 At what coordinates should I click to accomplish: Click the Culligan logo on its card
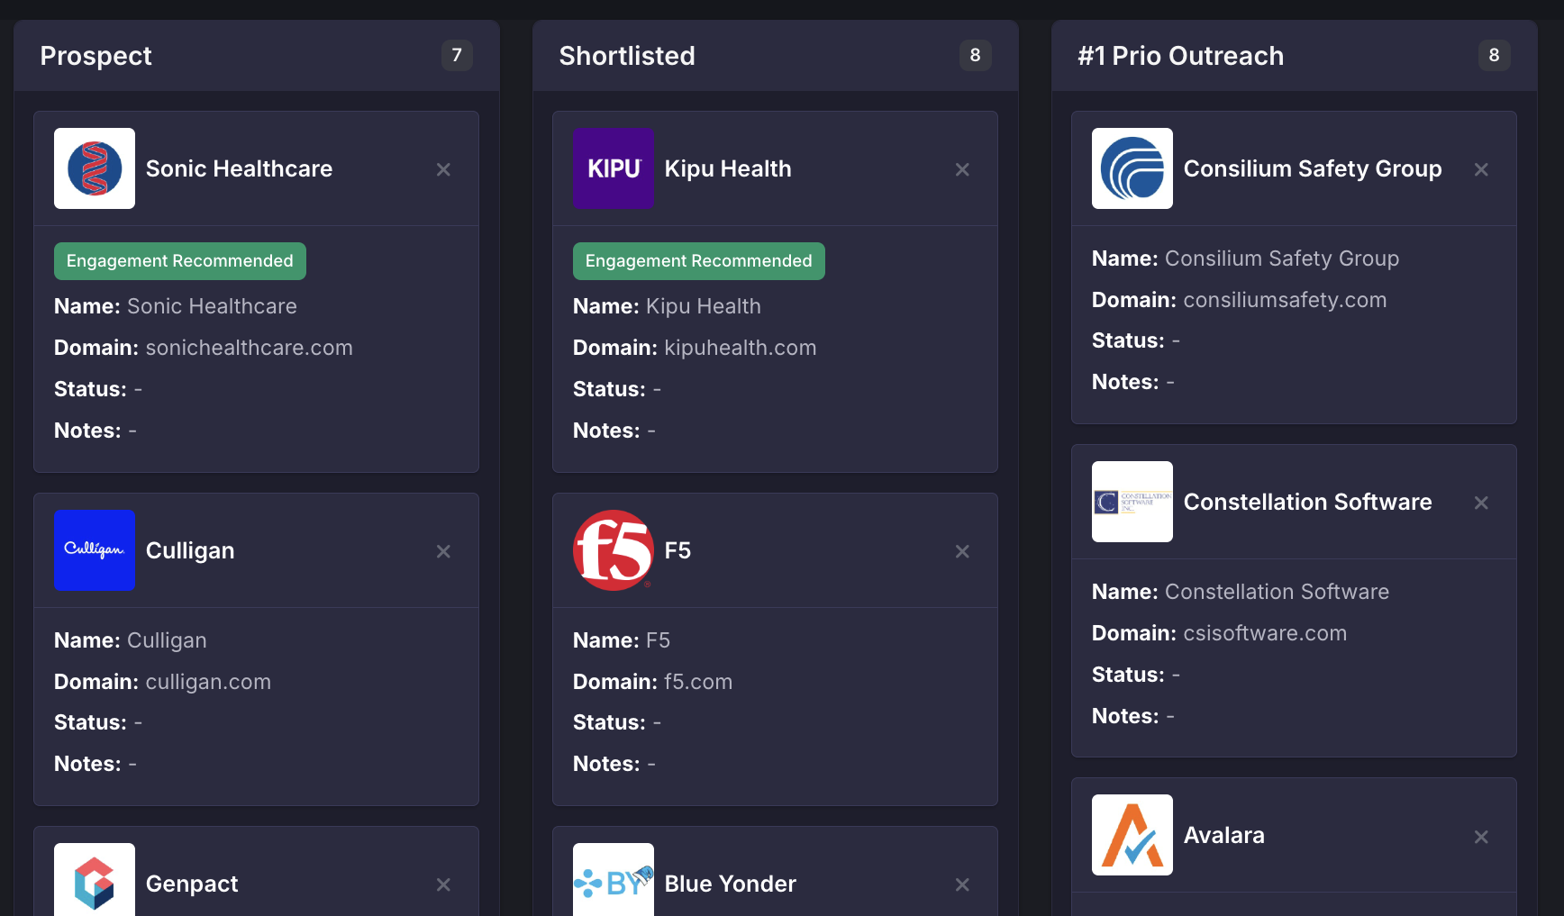[x=94, y=550]
